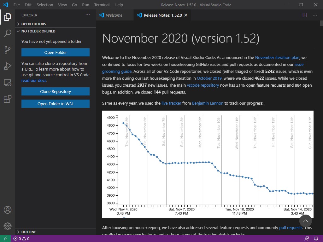Open the Run and Debug view
Screen dimensions: 323x242
click(8, 66)
